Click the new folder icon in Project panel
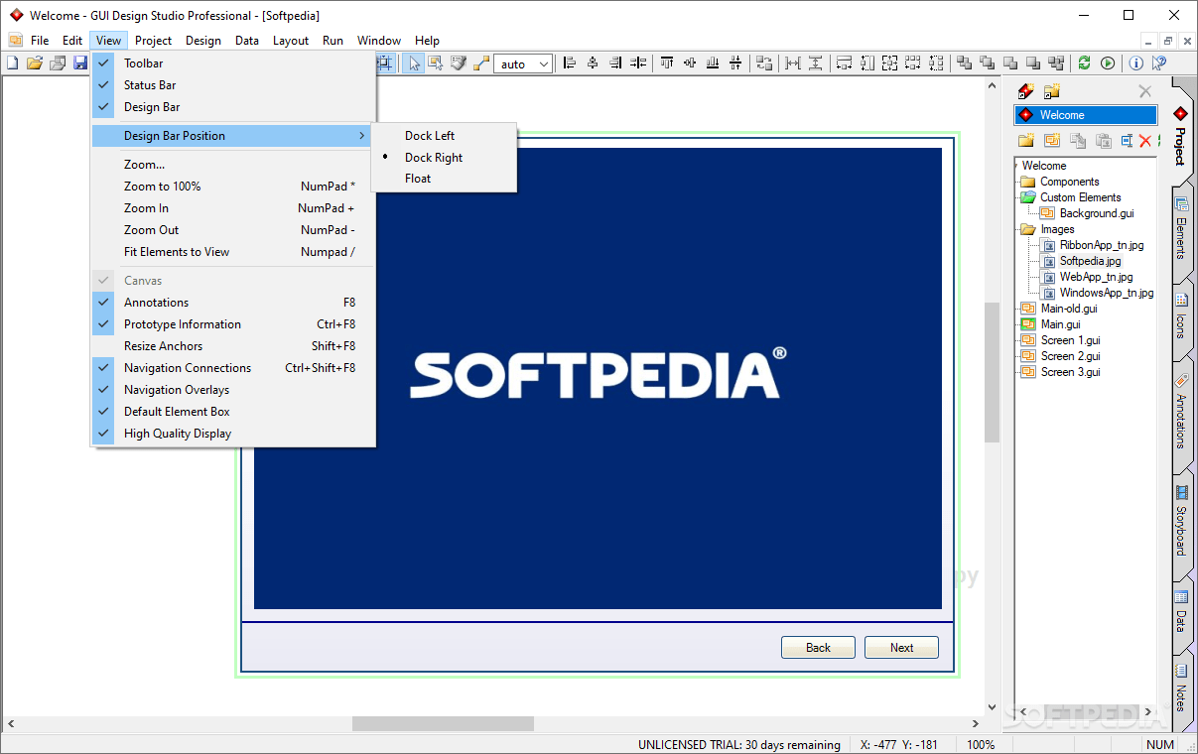Viewport: 1198px width, 754px height. point(1026,140)
